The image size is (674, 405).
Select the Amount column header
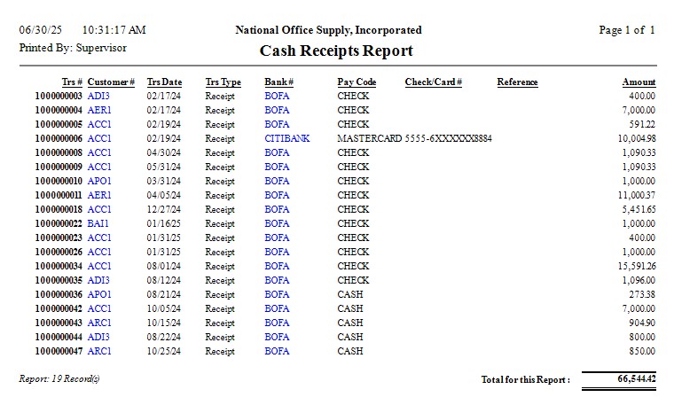(639, 82)
